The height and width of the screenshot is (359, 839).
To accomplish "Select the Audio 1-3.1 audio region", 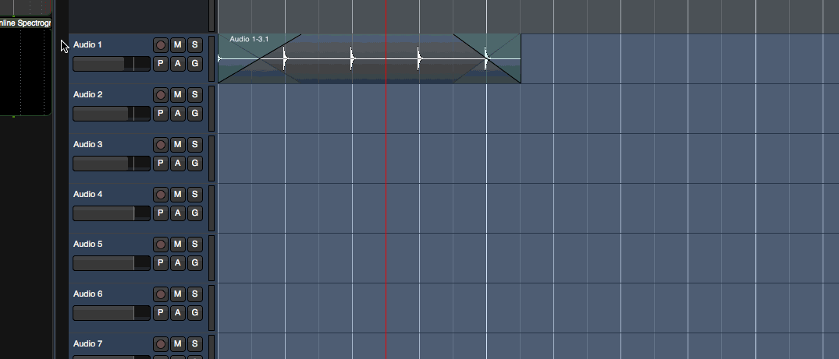I will tap(368, 69).
